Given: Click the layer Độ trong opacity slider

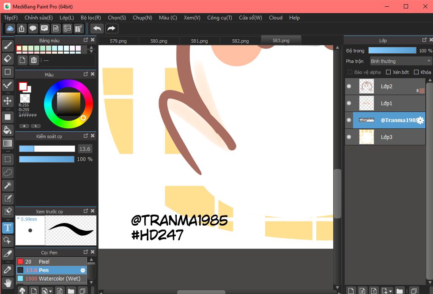Looking at the screenshot, I should click(x=392, y=50).
